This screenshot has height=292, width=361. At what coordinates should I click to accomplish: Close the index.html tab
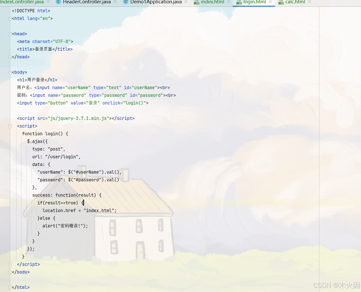click(x=229, y=2)
